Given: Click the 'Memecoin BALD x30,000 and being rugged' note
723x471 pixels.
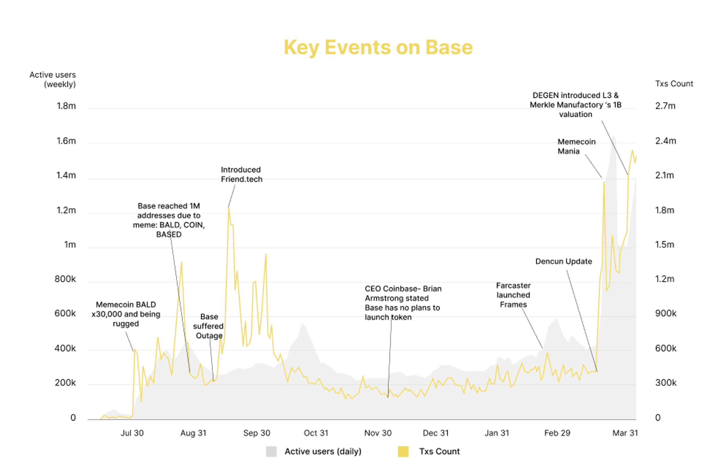Looking at the screenshot, I should point(126,314).
